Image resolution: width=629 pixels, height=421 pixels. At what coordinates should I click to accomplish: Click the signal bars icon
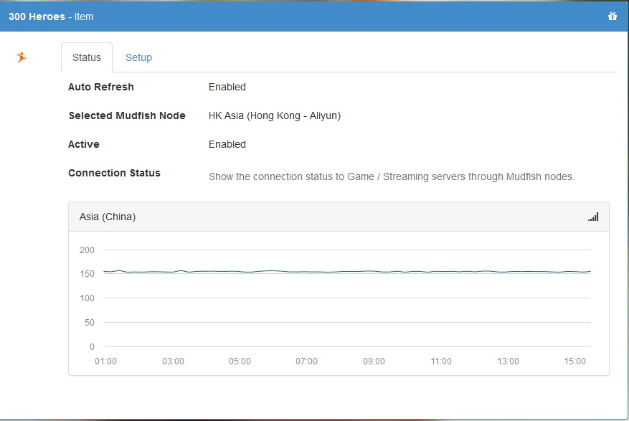pyautogui.click(x=593, y=217)
